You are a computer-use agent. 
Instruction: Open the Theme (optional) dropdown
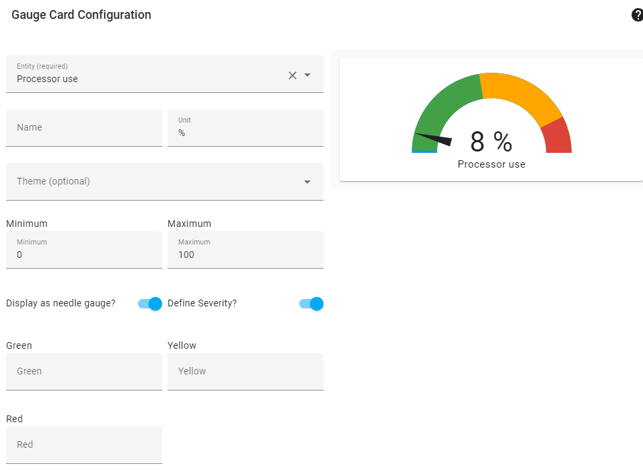(164, 181)
